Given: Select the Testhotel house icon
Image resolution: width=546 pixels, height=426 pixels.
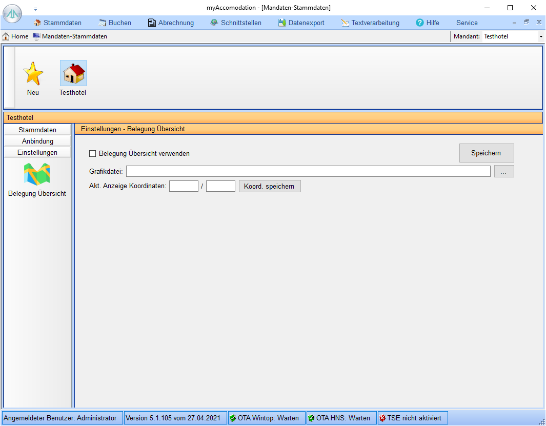Looking at the screenshot, I should (73, 73).
